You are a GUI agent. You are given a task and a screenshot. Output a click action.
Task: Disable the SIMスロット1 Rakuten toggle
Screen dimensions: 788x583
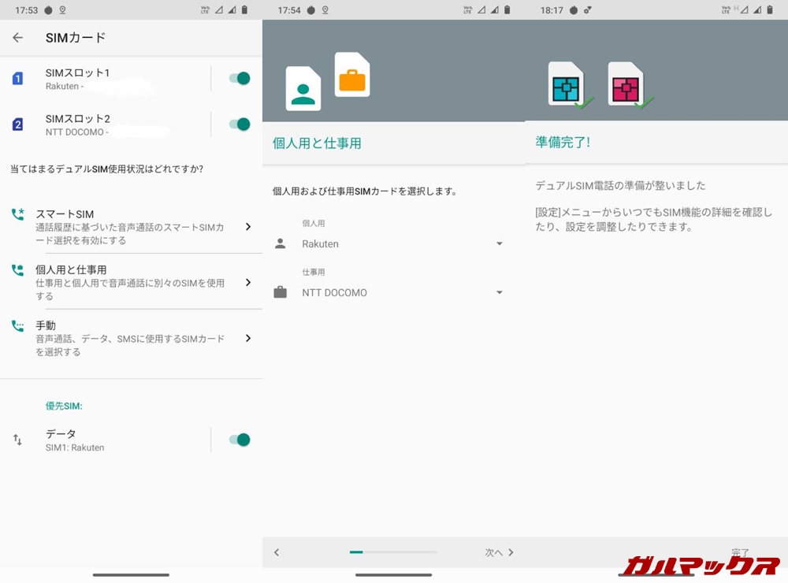click(x=239, y=78)
